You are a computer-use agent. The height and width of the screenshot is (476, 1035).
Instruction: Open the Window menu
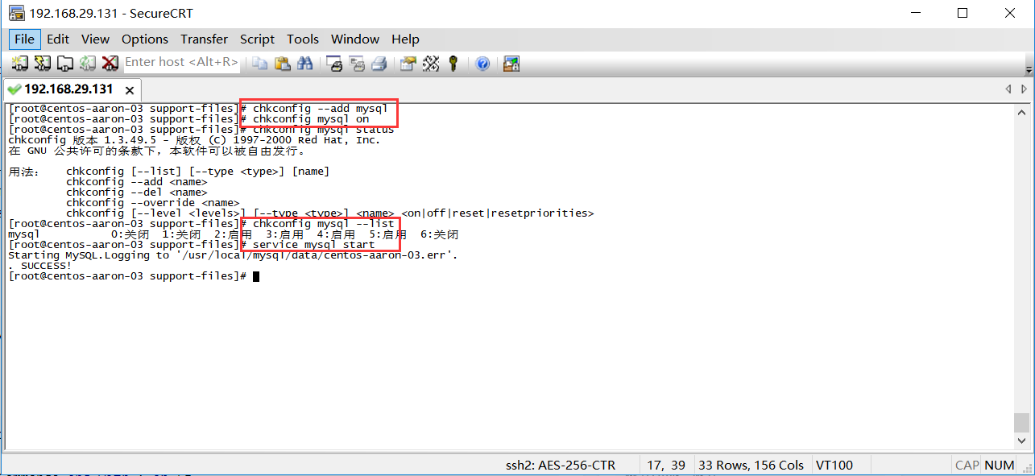pos(355,39)
